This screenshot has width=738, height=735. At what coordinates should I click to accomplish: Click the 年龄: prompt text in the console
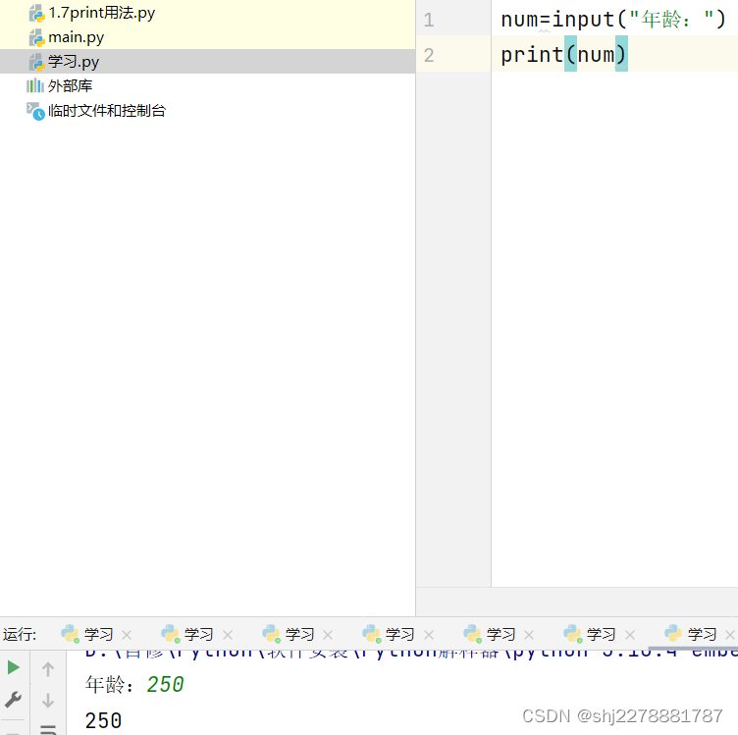tap(110, 685)
